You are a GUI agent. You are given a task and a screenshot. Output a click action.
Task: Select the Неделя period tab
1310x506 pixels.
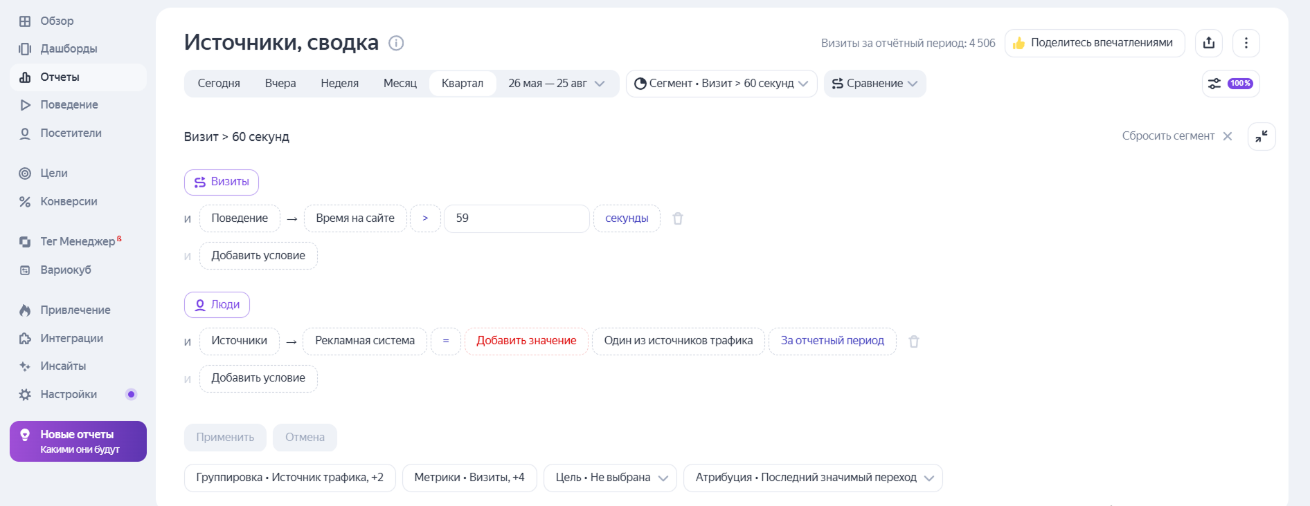point(339,83)
